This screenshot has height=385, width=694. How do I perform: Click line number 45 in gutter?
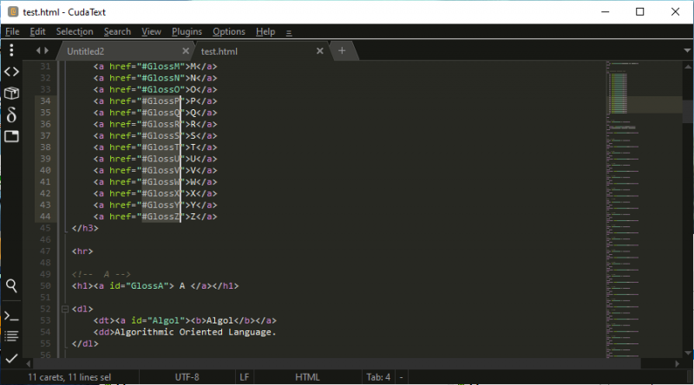pyautogui.click(x=45, y=228)
